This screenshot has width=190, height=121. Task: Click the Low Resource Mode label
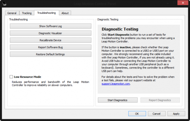tap(28, 77)
